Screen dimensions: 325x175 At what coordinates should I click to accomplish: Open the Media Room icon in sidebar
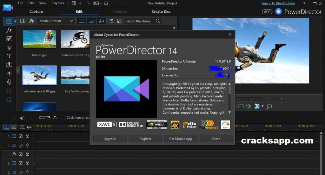click(9, 21)
